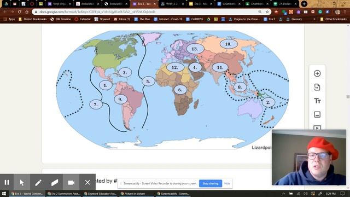Switch to the Vinyl Org browser tab

click(x=60, y=4)
